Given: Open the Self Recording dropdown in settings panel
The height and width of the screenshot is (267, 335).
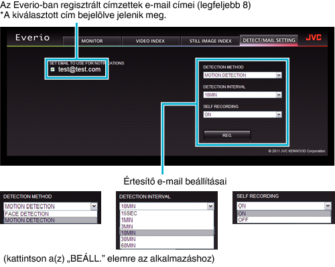Looking at the screenshot, I should click(243, 115).
